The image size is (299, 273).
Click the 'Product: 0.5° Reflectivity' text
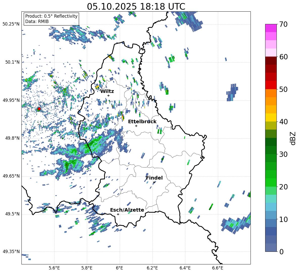pos(51,16)
